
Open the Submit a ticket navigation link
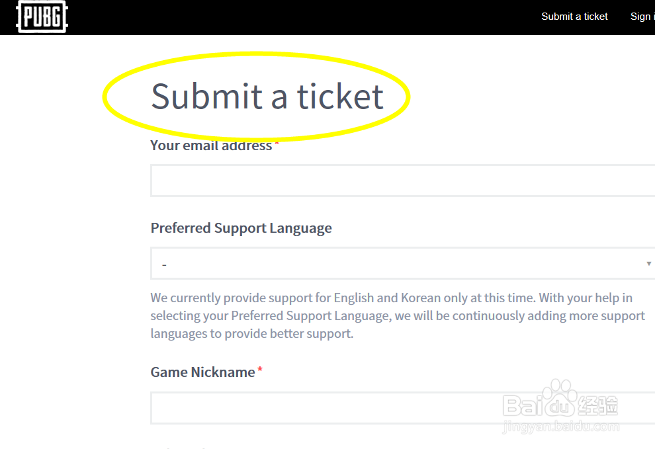(x=574, y=17)
